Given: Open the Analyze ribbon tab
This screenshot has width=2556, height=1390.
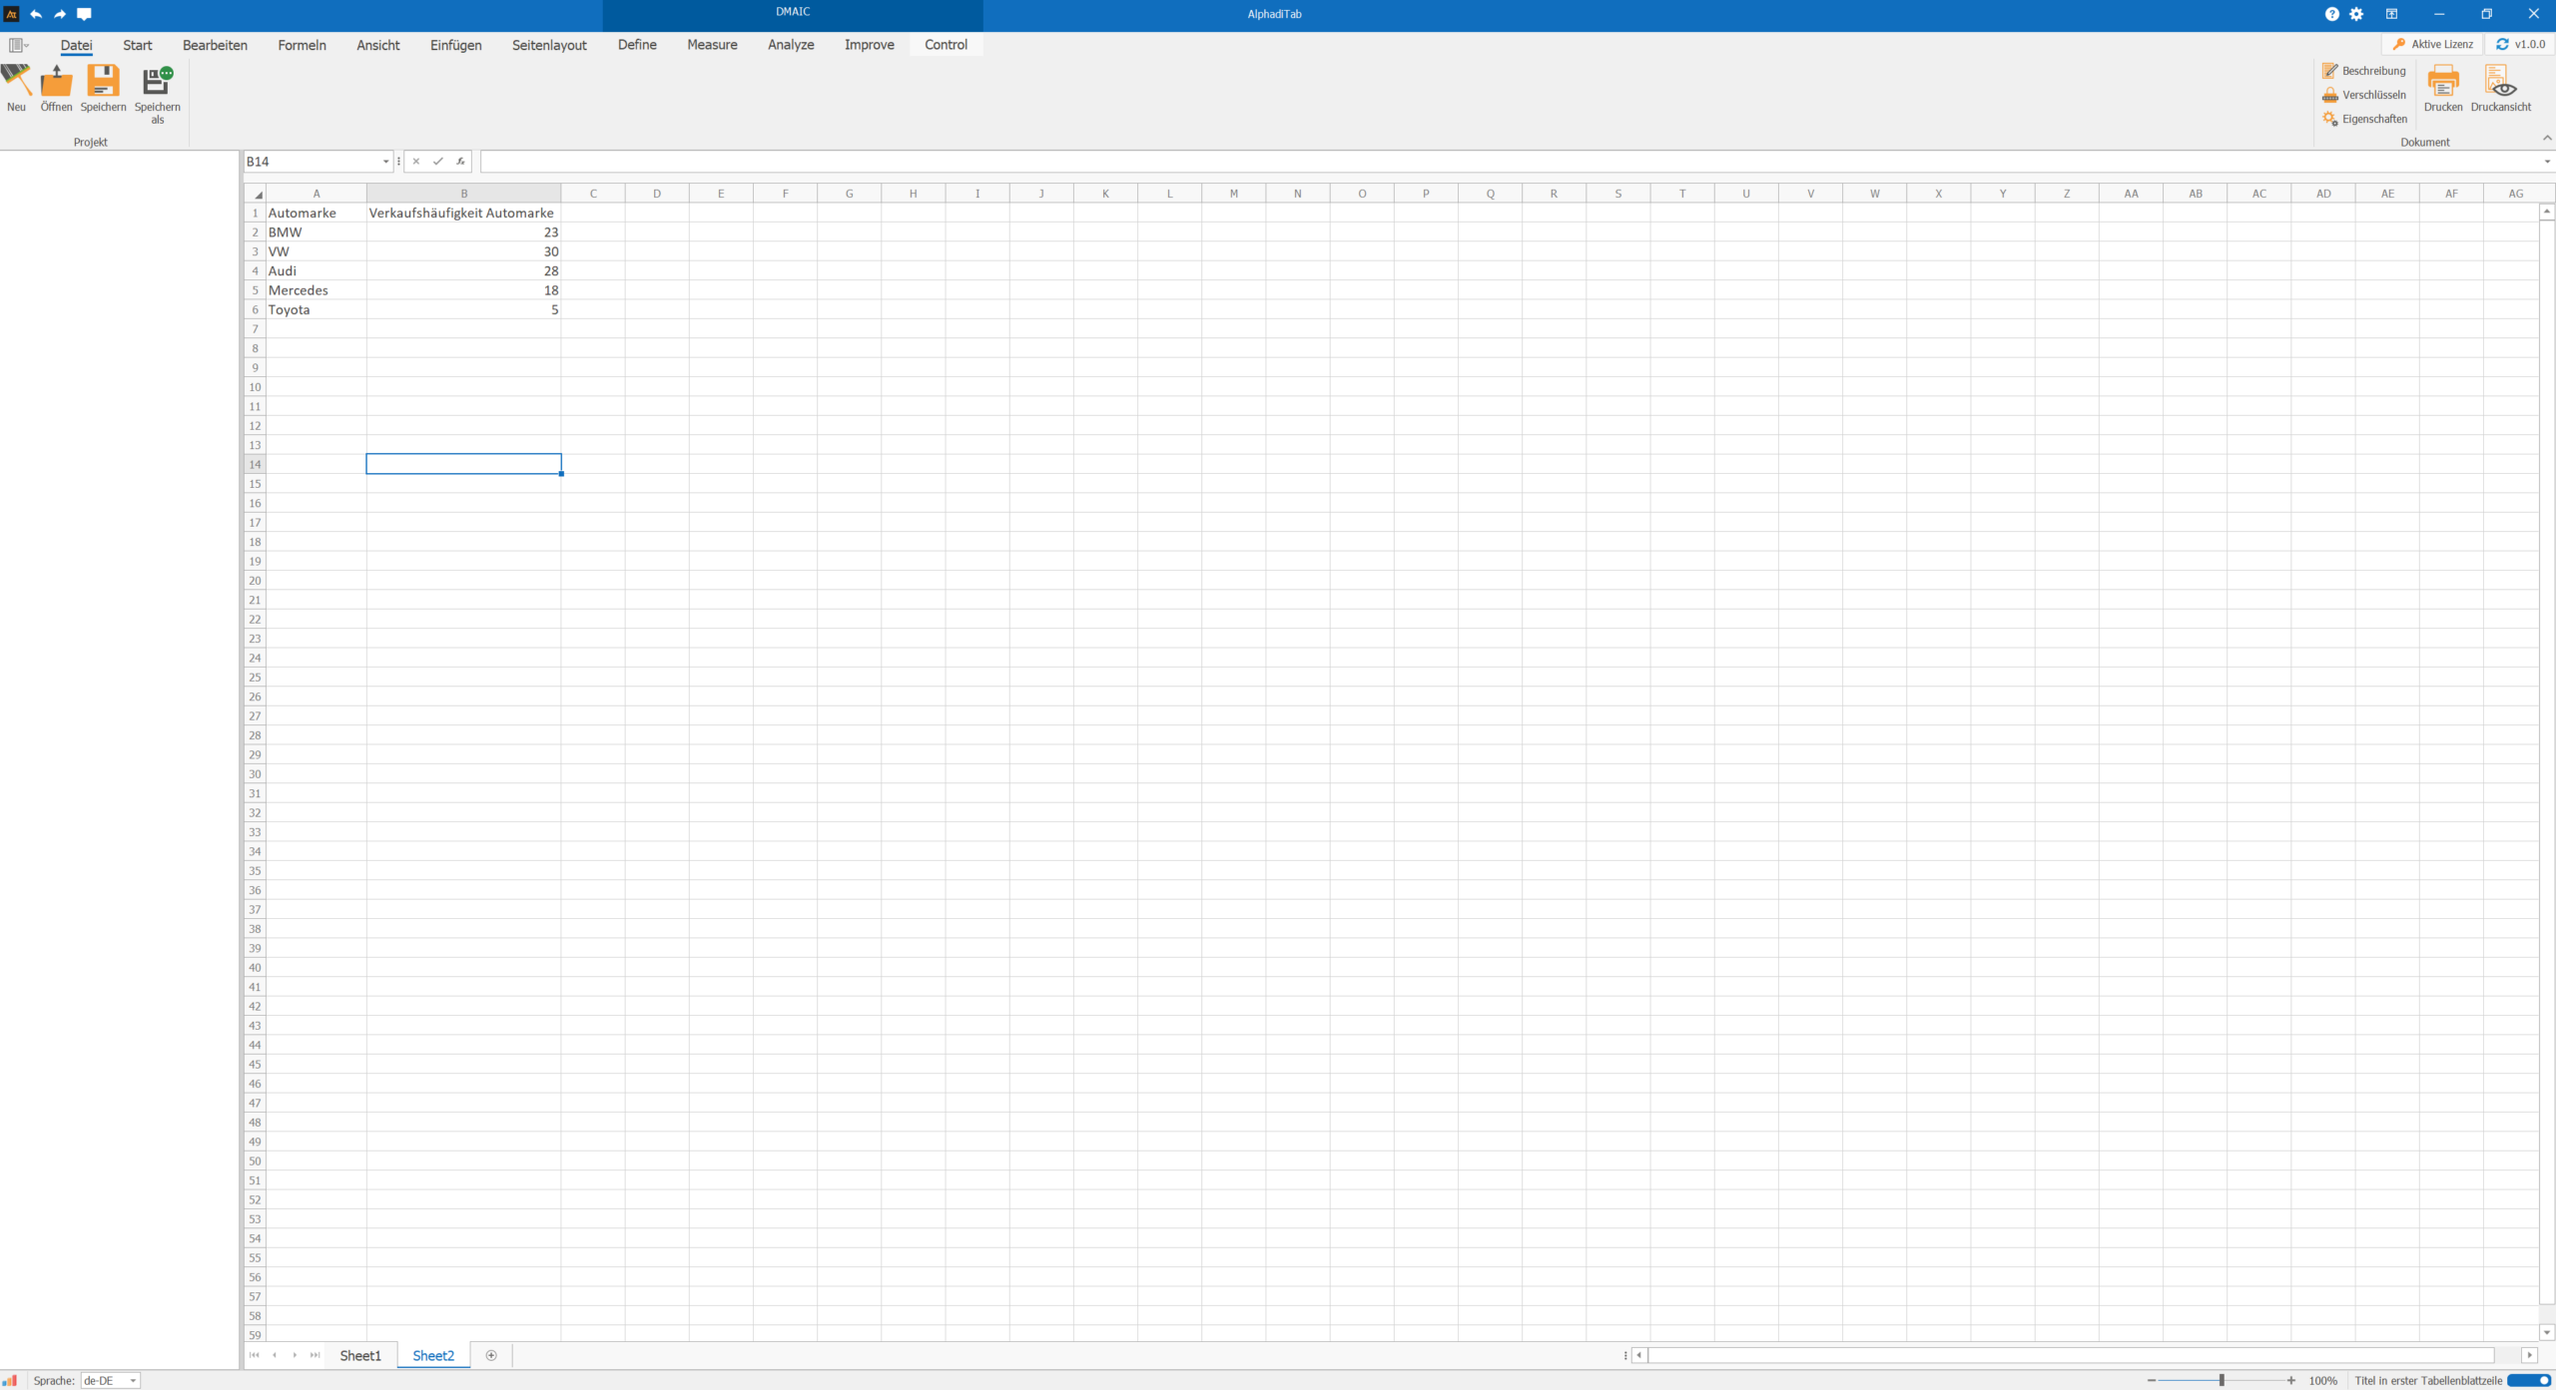Looking at the screenshot, I should pyautogui.click(x=790, y=45).
